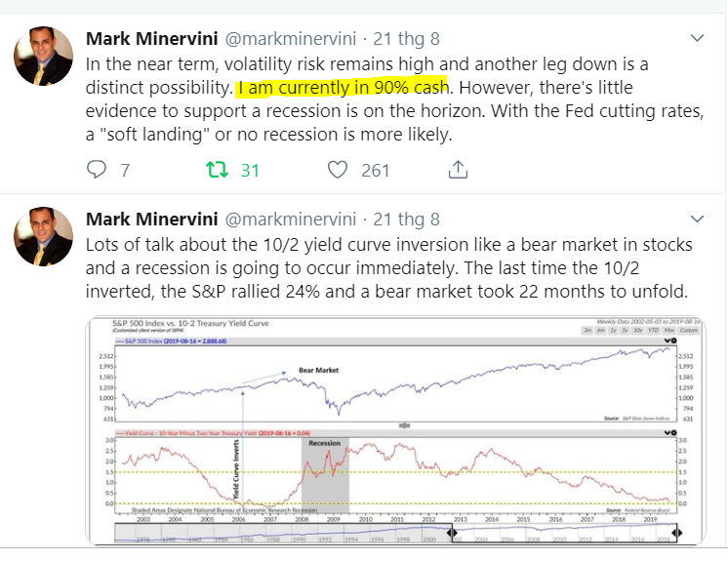
Task: Open Mark Minervini avatar on second tweet
Action: [44, 237]
